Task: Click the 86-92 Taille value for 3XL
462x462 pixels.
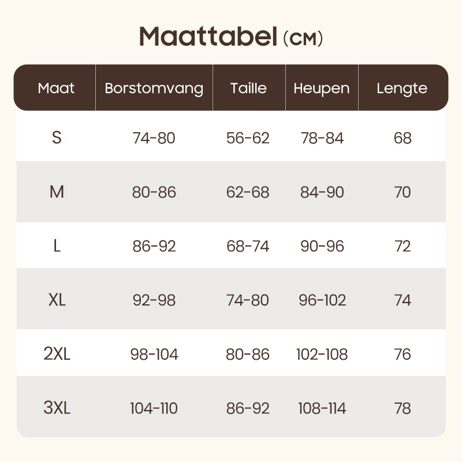Action: pos(248,408)
